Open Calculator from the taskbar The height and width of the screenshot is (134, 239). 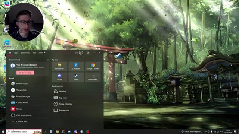point(51,131)
